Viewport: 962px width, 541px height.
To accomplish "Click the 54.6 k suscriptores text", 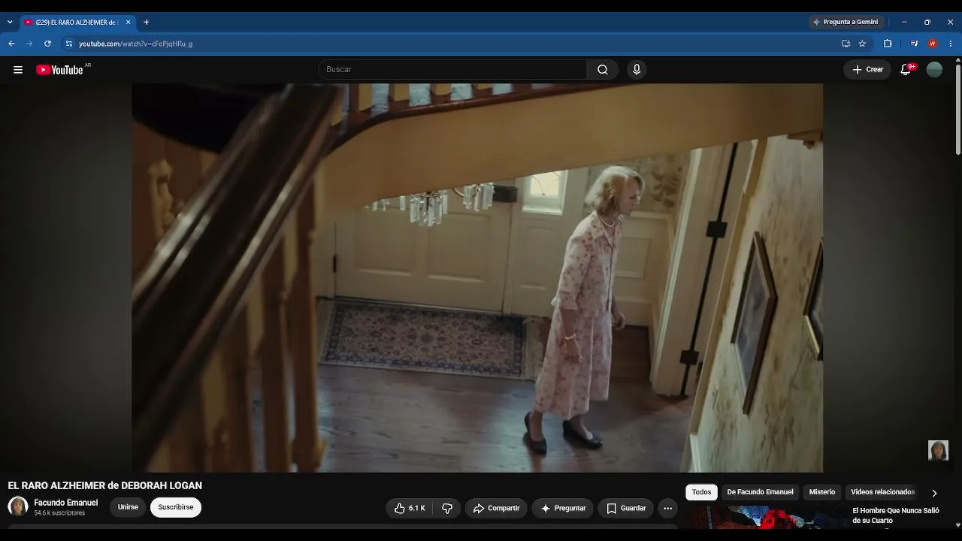I will pos(59,513).
